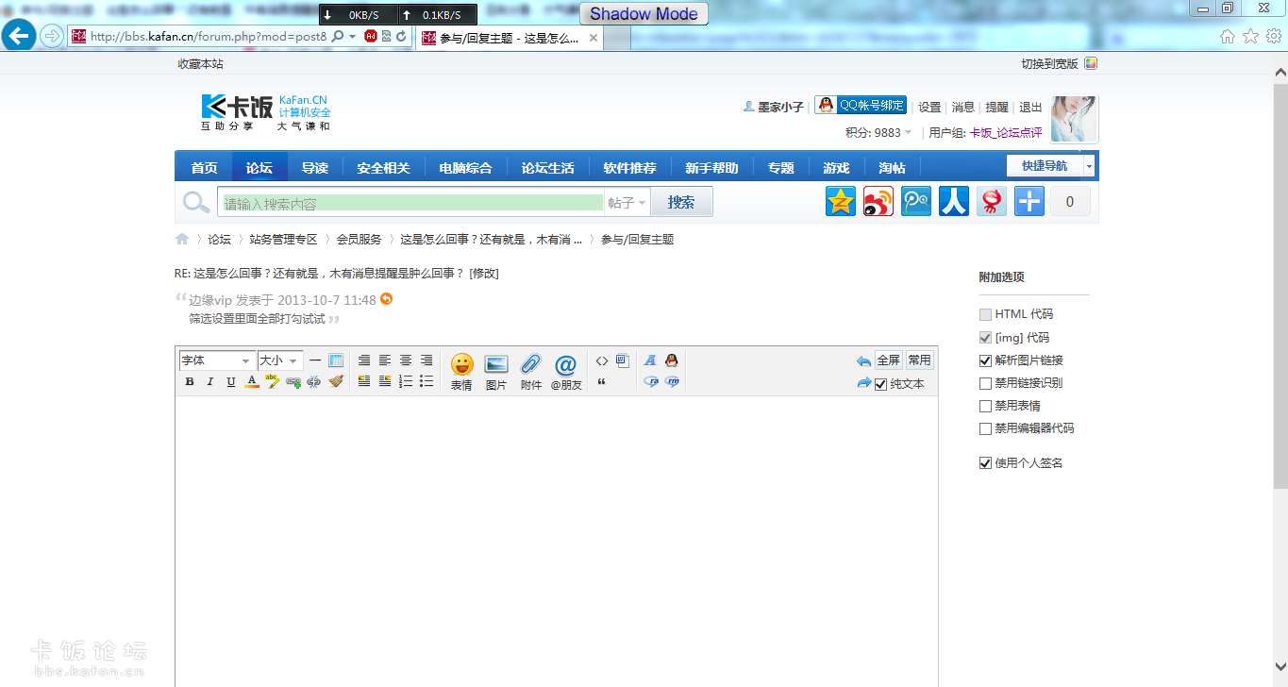The width and height of the screenshot is (1288, 687).
Task: Open the 站务管理专区 breadcrumb link
Action: coord(283,240)
